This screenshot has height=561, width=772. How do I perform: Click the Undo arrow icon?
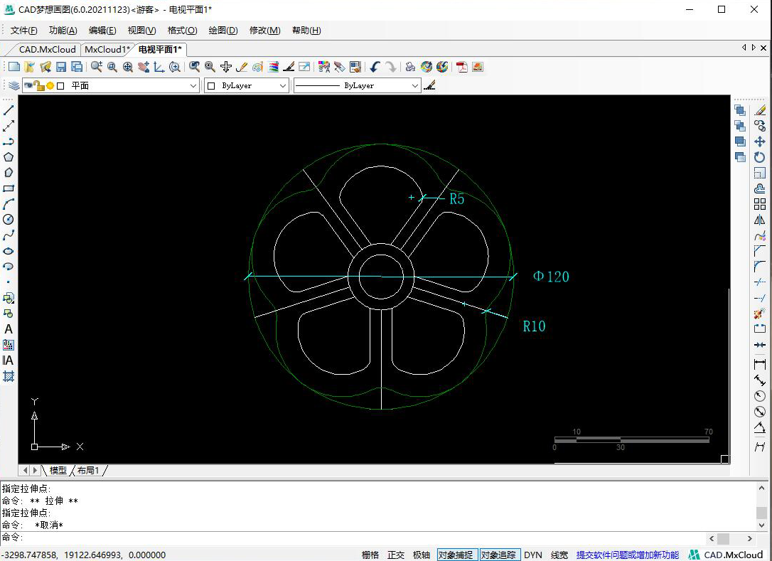[x=375, y=67]
